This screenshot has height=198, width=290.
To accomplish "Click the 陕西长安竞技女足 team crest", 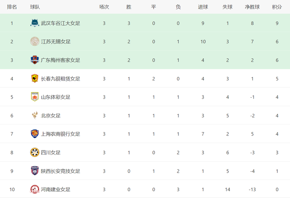I will pyautogui.click(x=34, y=171).
